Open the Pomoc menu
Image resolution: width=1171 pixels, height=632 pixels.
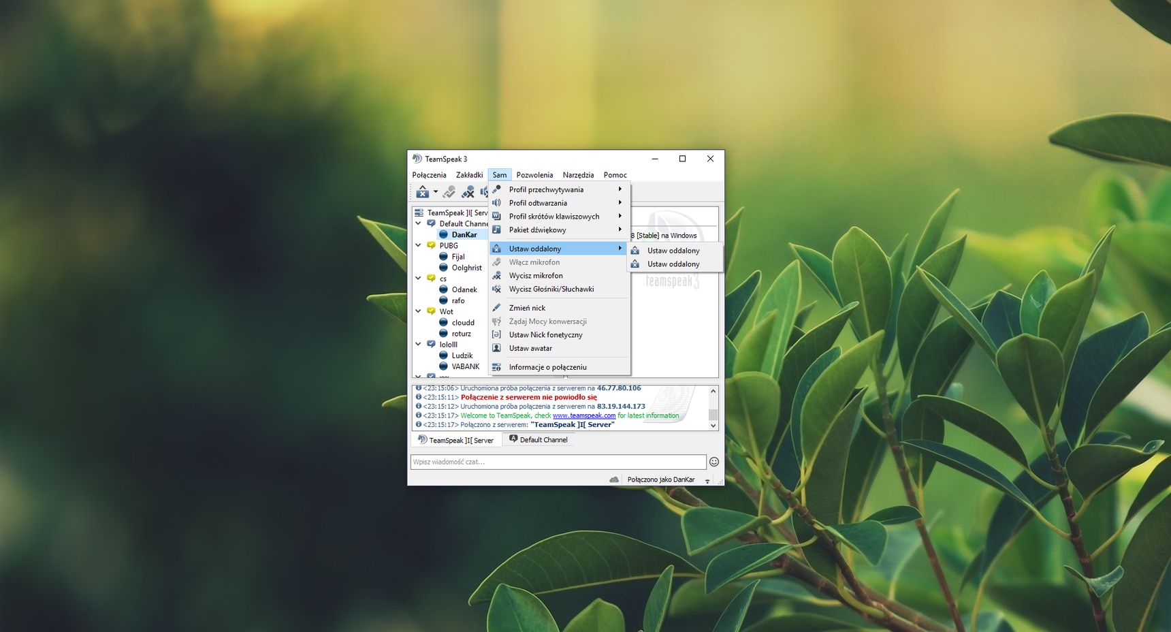[615, 175]
